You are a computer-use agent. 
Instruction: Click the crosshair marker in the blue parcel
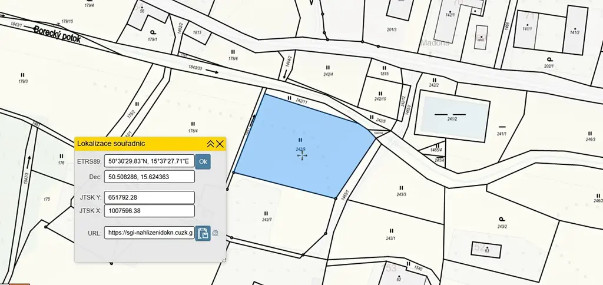(x=302, y=157)
